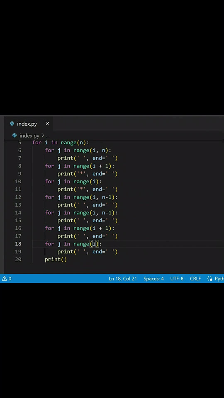The height and width of the screenshot is (398, 224).
Task: Open index.py in the breadcrumb path
Action: (x=29, y=136)
